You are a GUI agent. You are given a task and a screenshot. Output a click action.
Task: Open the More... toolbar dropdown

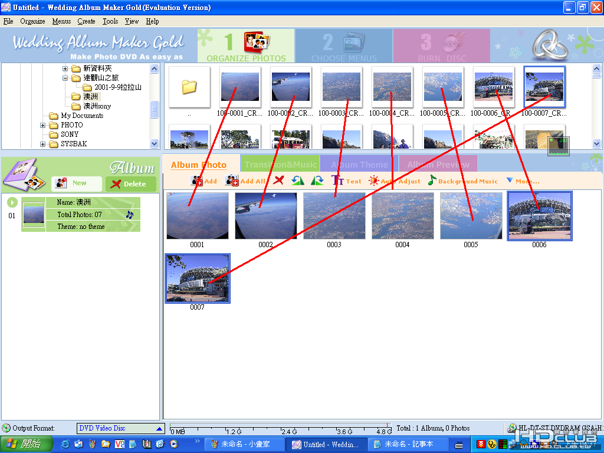point(523,180)
